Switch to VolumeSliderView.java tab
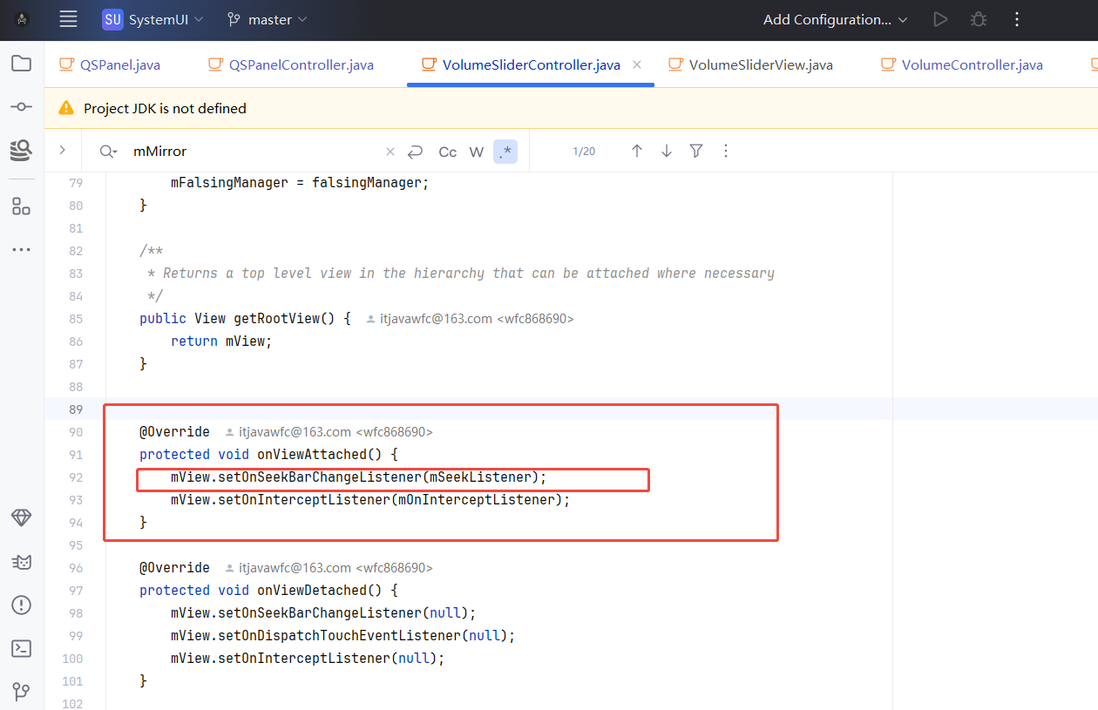Screen dimensions: 1098x710 point(751,64)
